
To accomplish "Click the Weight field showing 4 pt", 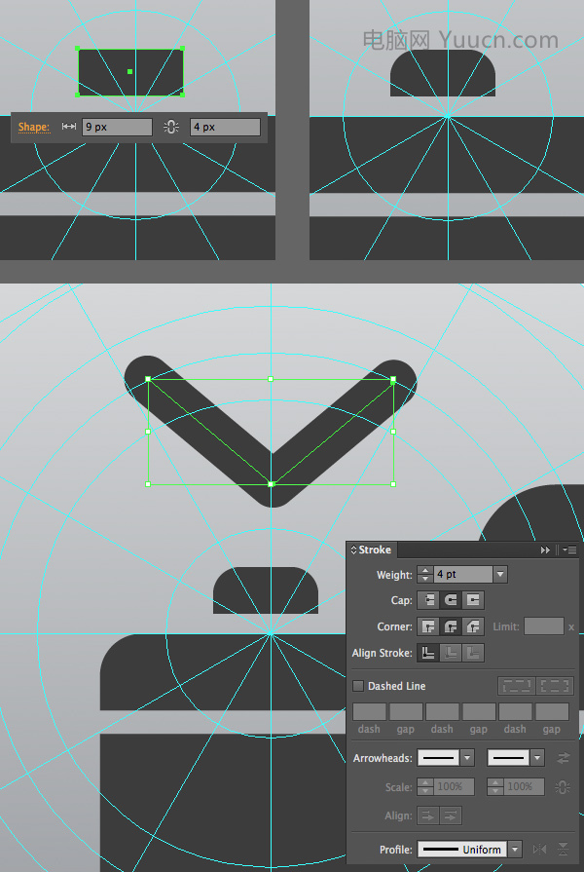I will 463,574.
